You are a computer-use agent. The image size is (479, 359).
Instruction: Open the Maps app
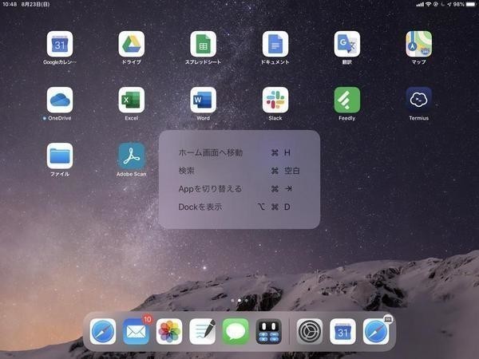pos(419,44)
